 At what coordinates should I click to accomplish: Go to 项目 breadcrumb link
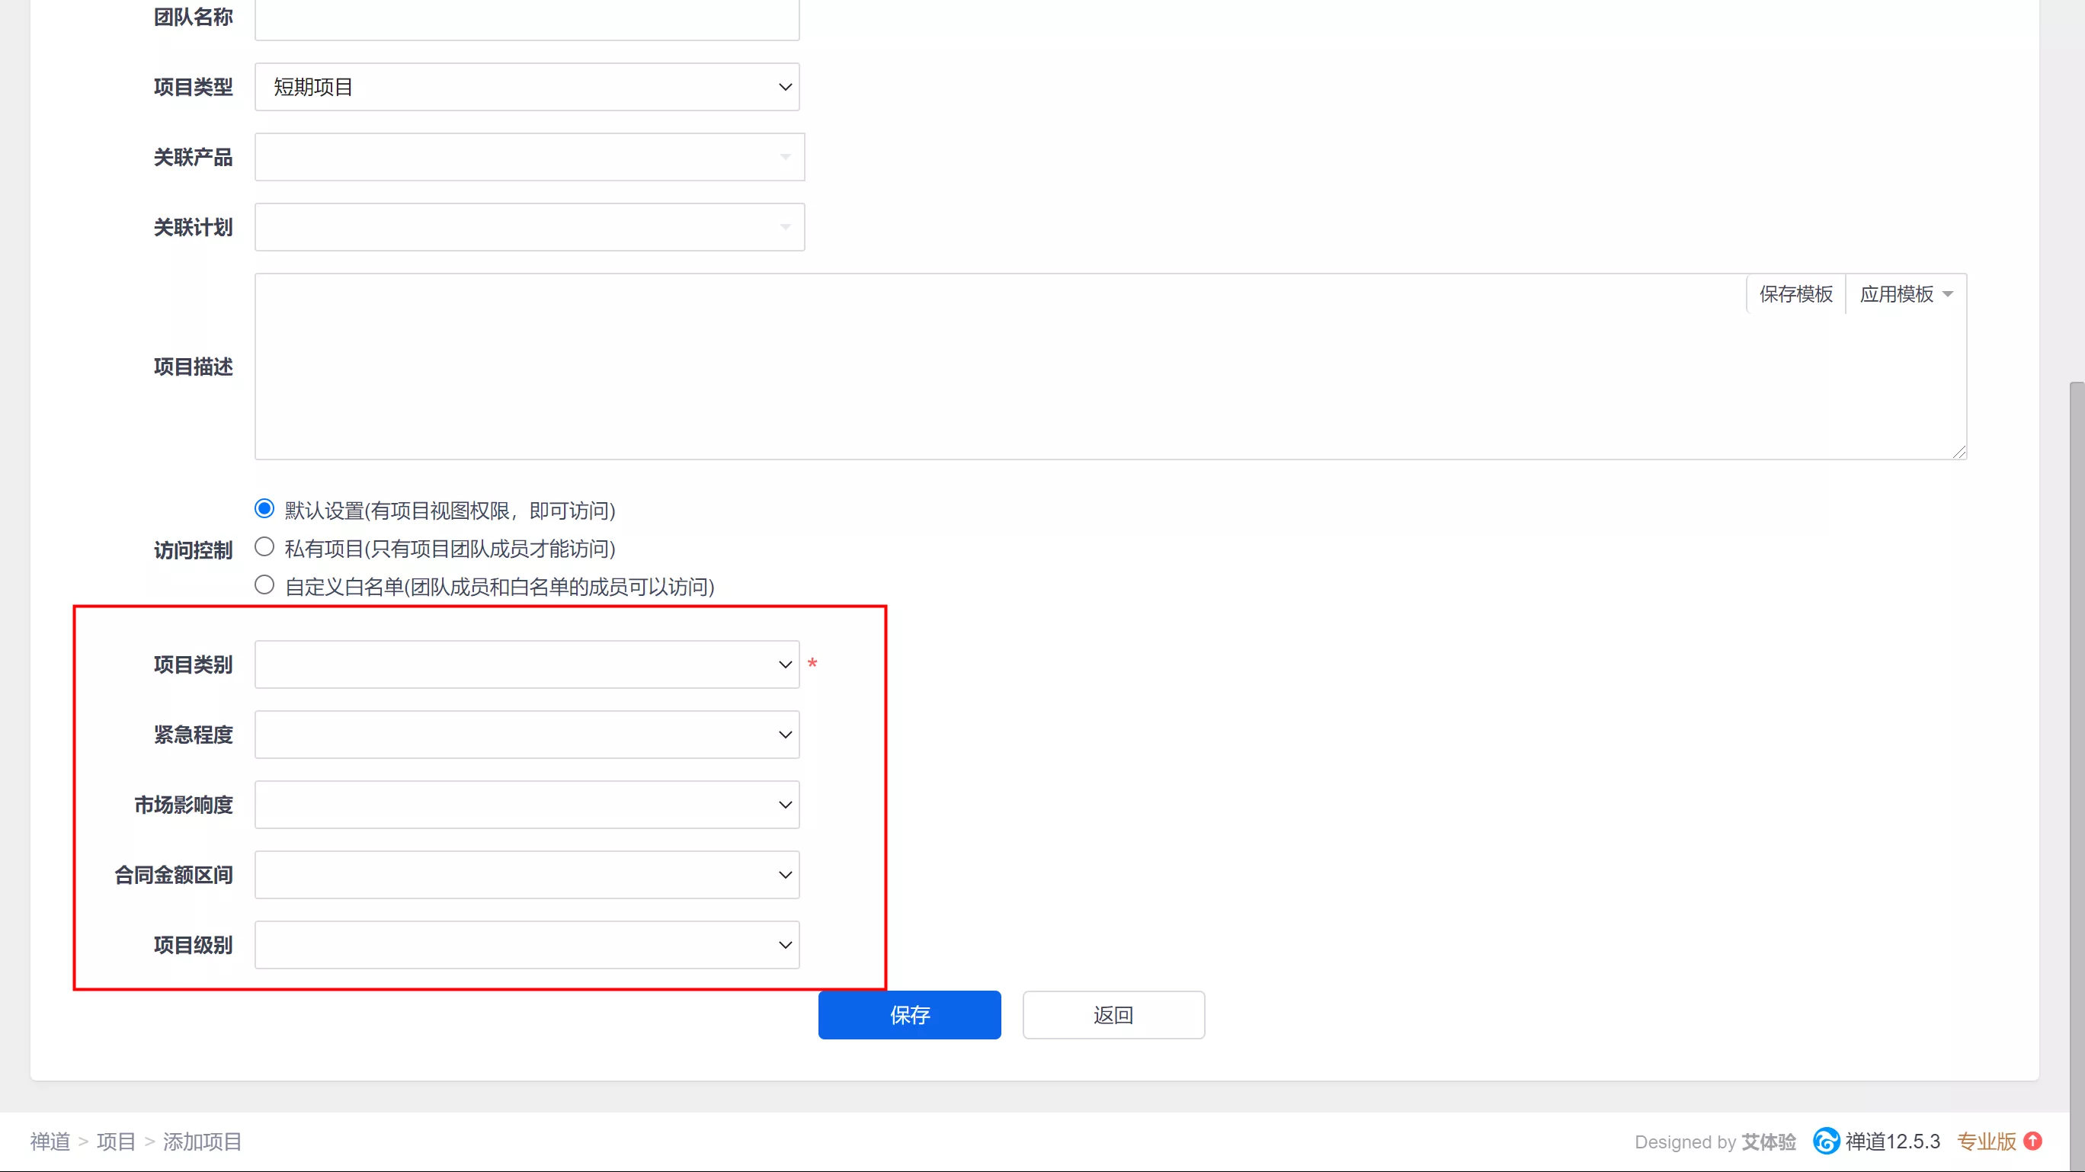click(x=117, y=1142)
